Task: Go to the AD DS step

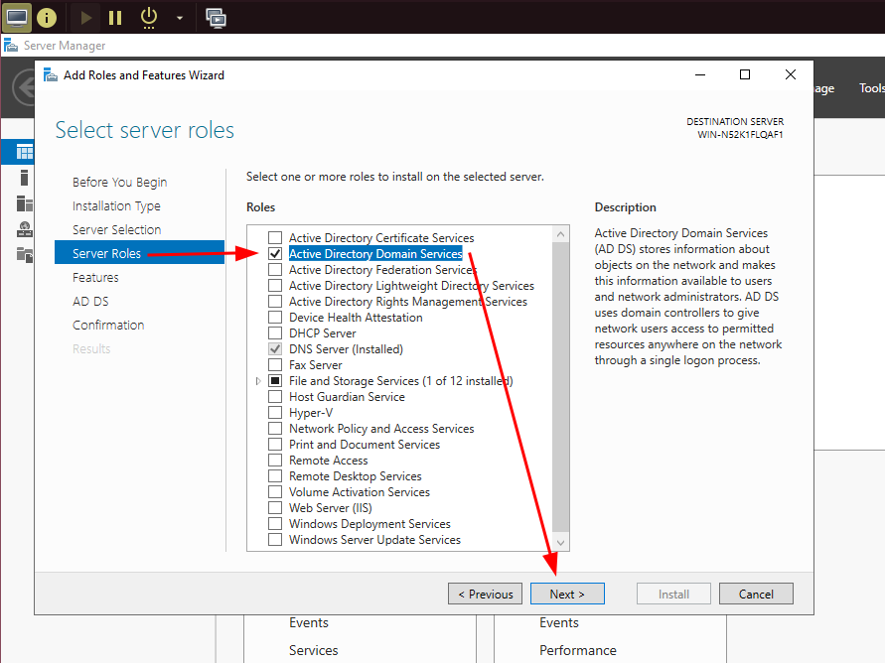Action: 90,301
